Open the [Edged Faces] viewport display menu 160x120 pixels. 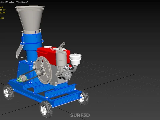[x=22, y=2]
